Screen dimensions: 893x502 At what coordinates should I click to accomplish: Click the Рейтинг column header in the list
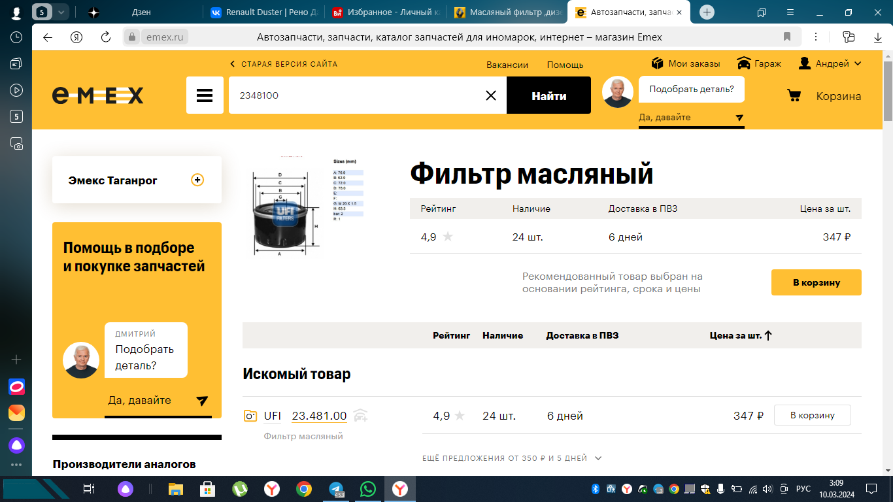click(451, 335)
